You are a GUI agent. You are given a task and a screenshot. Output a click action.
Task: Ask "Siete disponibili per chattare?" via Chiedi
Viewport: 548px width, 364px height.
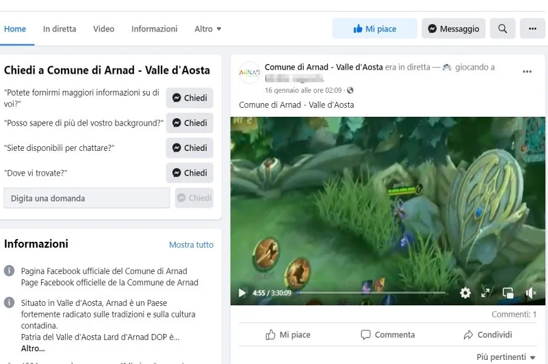[190, 148]
